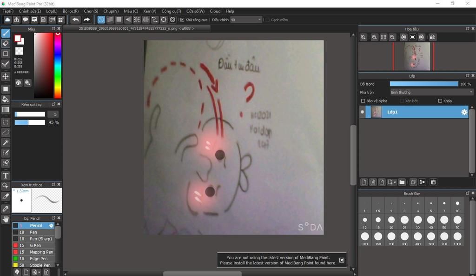Select the Brush tool in left toolbar
476x276 pixels.
click(6, 33)
